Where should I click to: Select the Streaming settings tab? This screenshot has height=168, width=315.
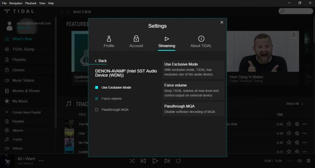tap(167, 42)
